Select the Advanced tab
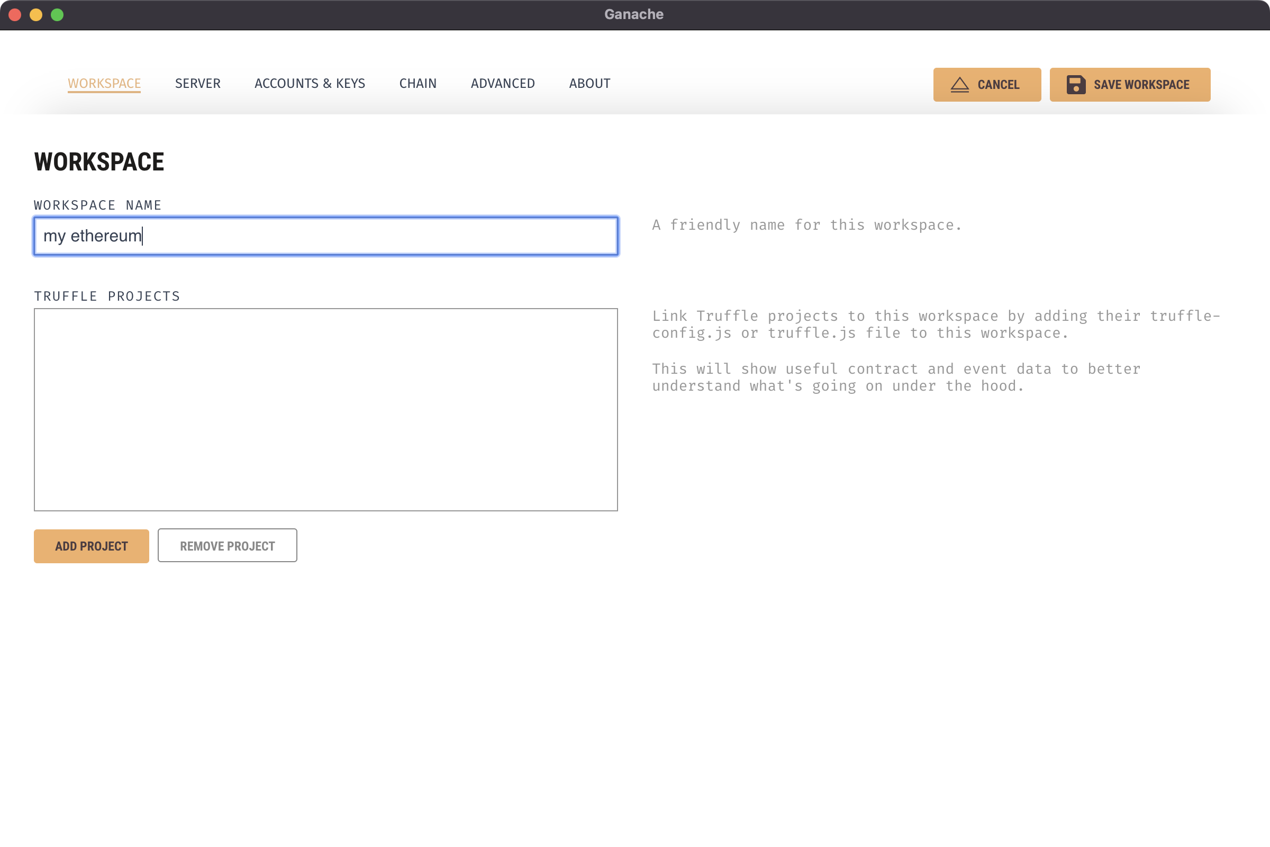Screen dimensions: 1270x847 click(503, 83)
